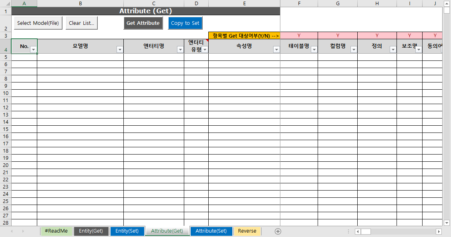451x237 pixels.
Task: Switch to the Attribute(Set) sheet tab
Action: click(x=211, y=231)
